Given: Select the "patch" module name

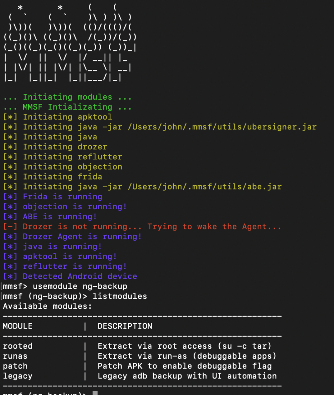Looking at the screenshot, I should point(15,366).
